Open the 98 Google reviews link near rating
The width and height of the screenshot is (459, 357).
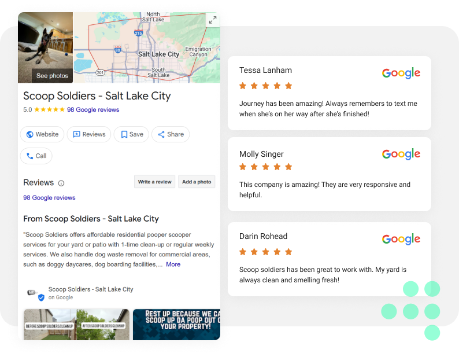tap(93, 109)
